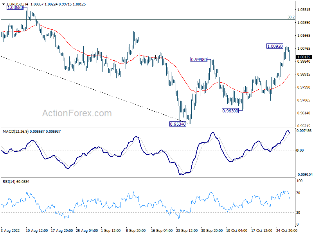The width and height of the screenshot is (313, 235).
Task: Select the 0.95215 price axis value
Action: pyautogui.click(x=304, y=126)
